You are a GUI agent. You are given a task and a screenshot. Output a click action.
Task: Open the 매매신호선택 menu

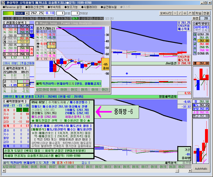[x=35, y=7]
